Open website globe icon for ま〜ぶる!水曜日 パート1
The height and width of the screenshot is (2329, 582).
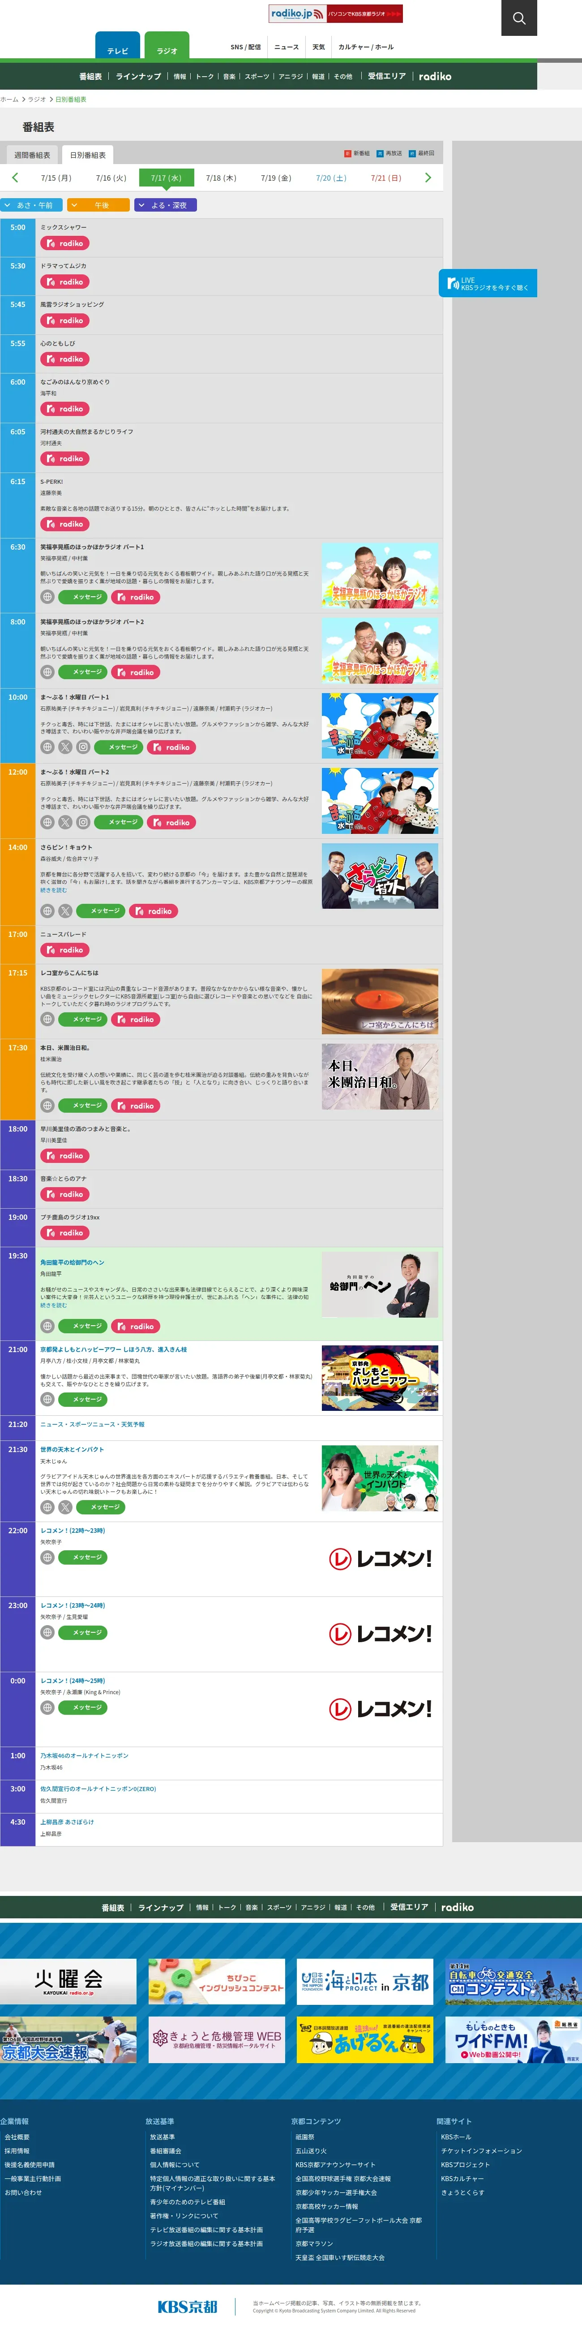pyautogui.click(x=47, y=747)
